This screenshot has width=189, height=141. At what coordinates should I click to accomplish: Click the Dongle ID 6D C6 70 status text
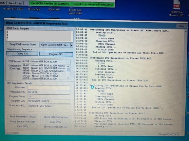click(169, 134)
